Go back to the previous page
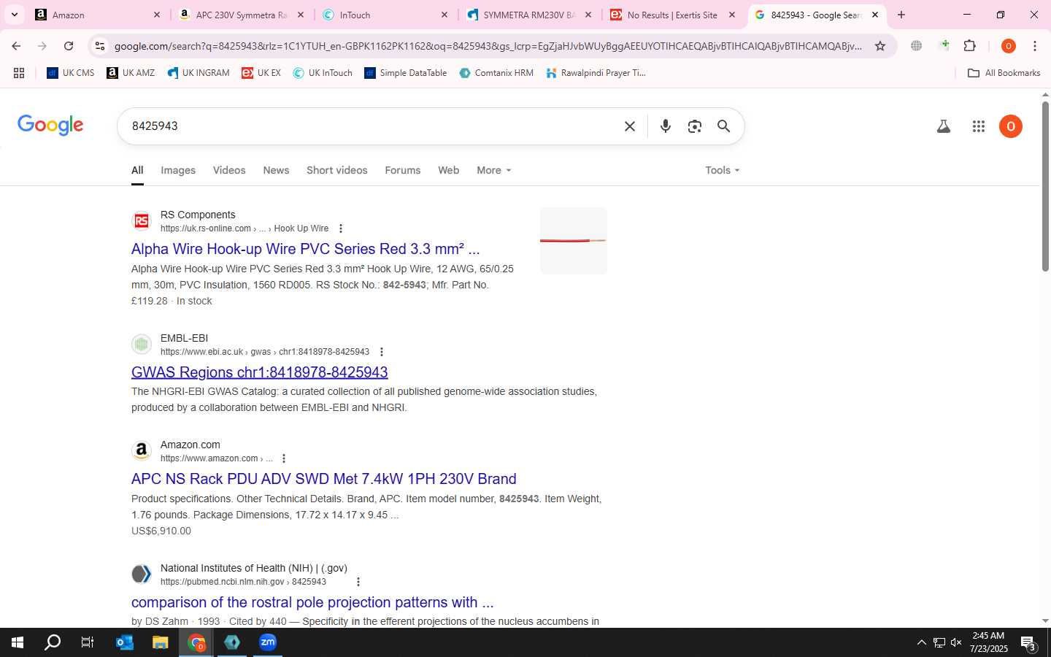This screenshot has width=1051, height=657. tap(16, 46)
